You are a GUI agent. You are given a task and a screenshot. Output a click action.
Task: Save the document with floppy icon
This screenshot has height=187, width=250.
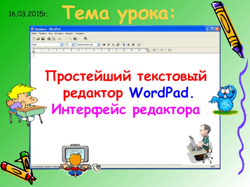(43, 39)
